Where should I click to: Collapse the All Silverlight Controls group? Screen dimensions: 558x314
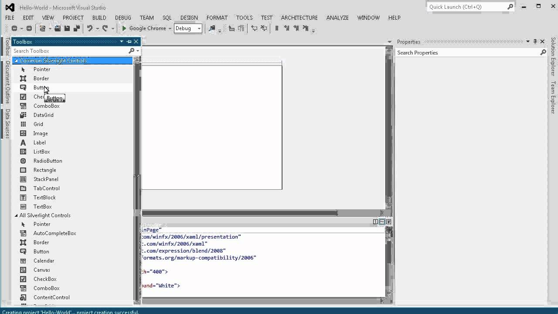[16, 215]
